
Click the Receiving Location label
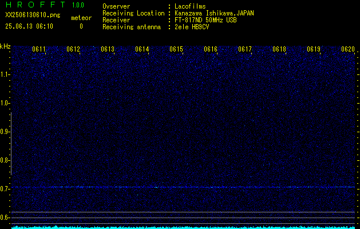pos(133,13)
